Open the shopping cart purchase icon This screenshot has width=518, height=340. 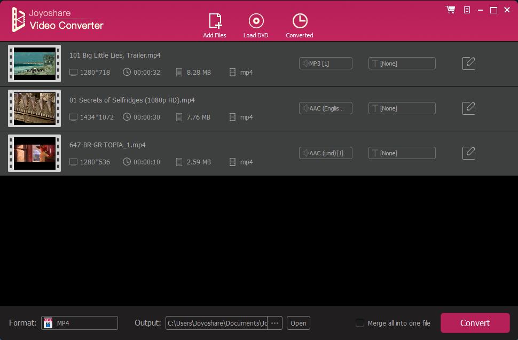450,10
